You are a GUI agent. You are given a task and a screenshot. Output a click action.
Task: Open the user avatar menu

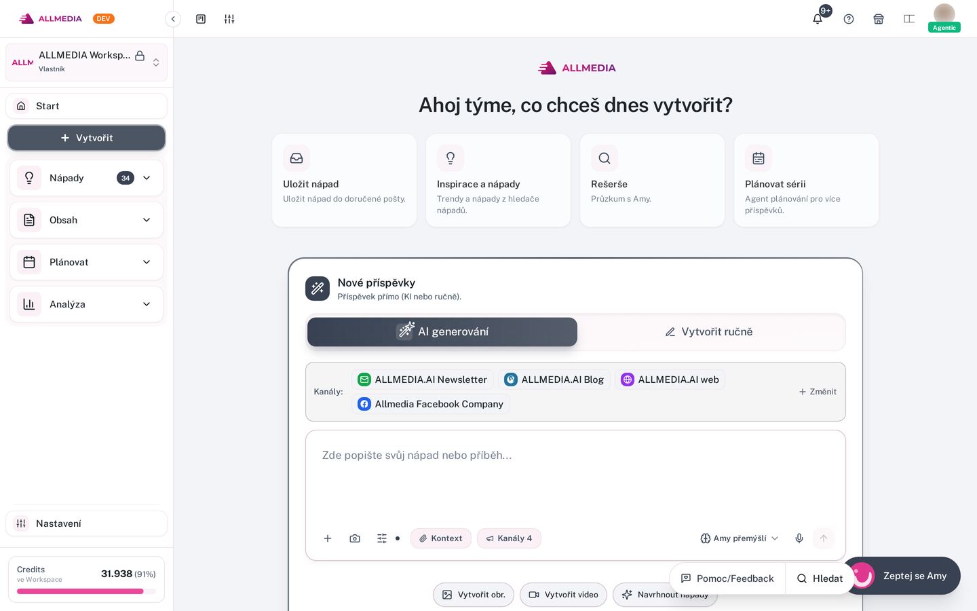click(x=944, y=15)
